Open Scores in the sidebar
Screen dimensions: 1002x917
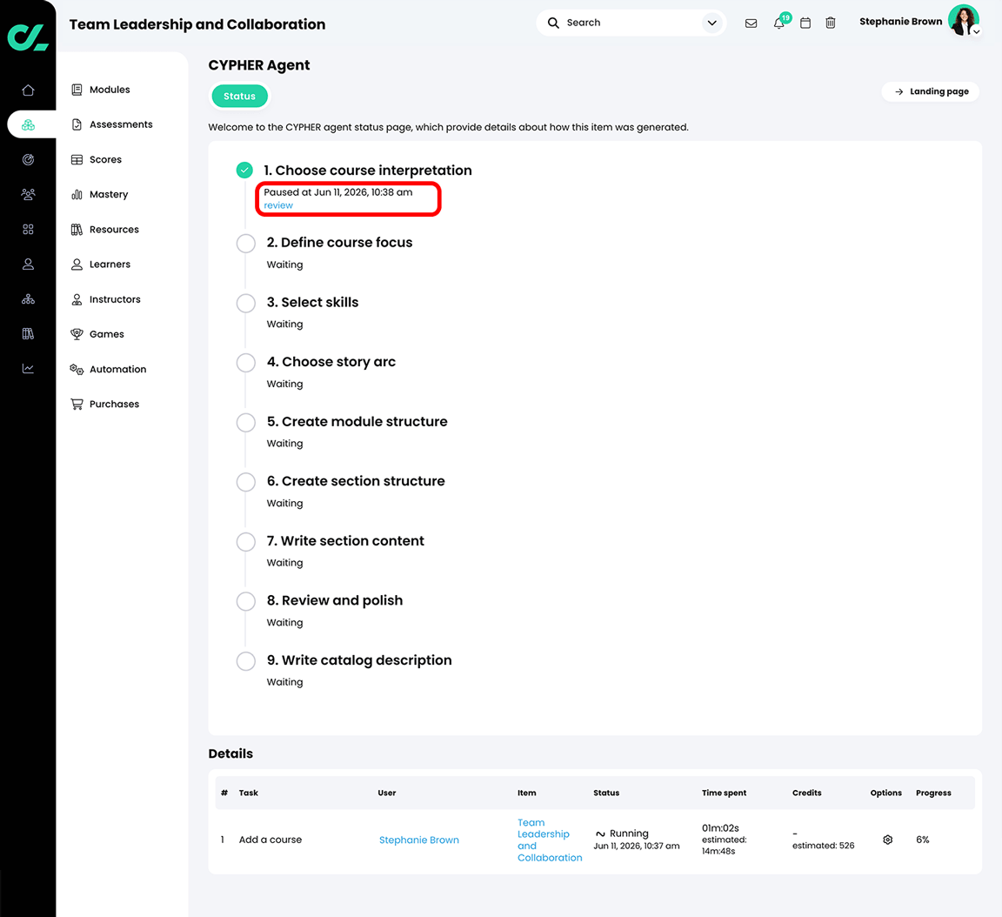105,160
